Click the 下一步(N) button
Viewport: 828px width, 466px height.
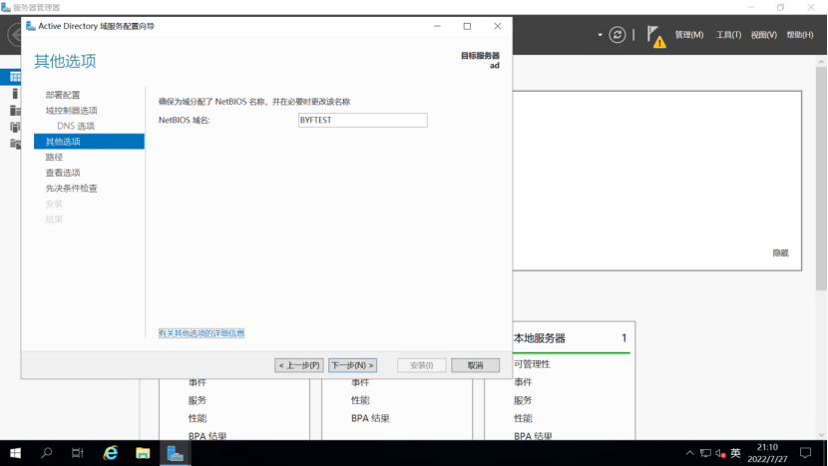coord(352,365)
